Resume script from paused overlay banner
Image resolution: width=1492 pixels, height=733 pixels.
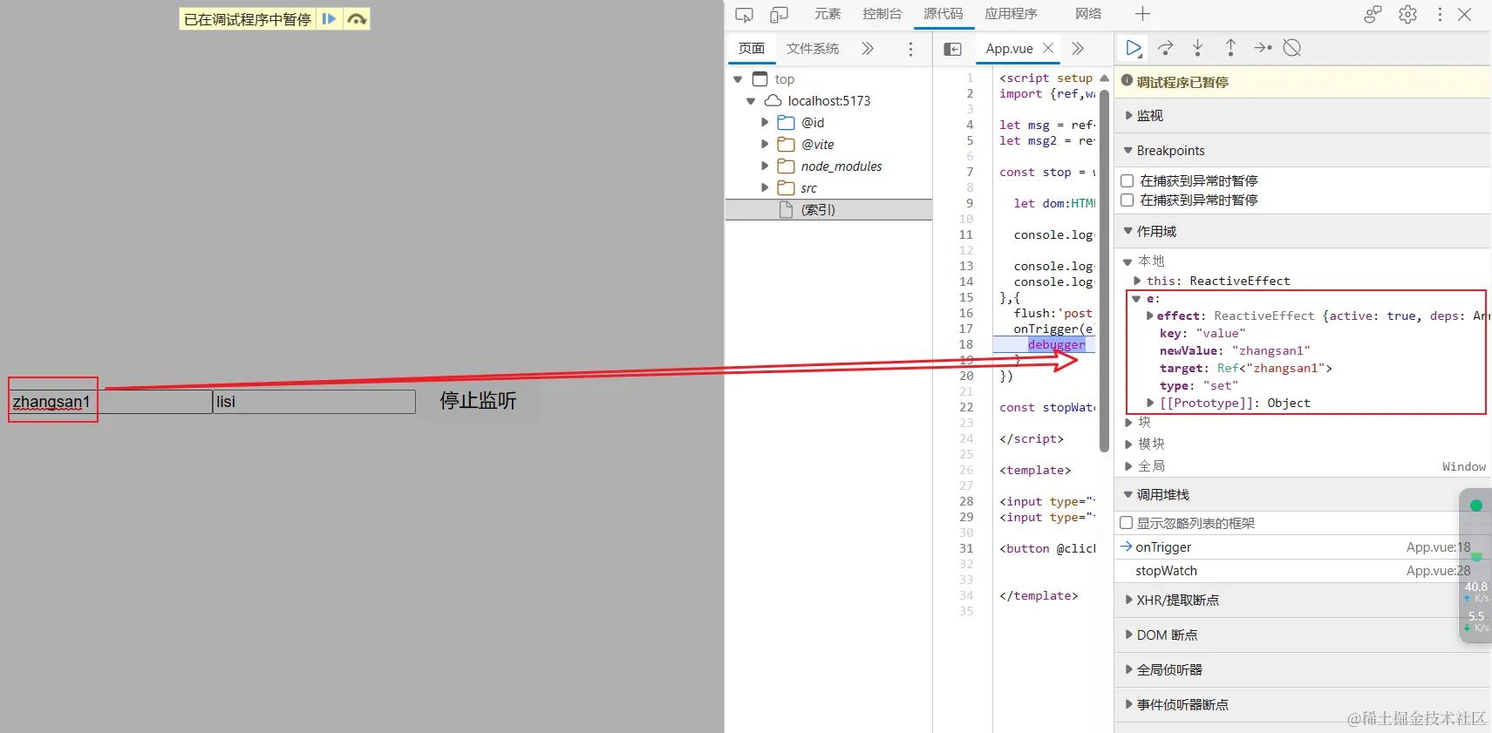329,18
